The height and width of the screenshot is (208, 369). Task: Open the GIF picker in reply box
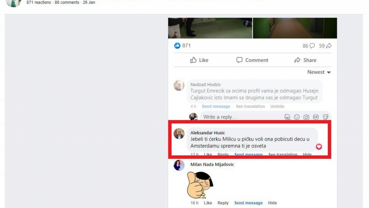click(316, 117)
